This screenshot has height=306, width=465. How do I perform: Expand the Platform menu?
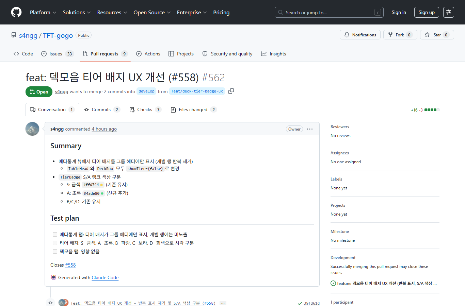click(x=43, y=12)
